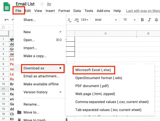Open the Edit menu
The image size is (160, 121).
(28, 11)
